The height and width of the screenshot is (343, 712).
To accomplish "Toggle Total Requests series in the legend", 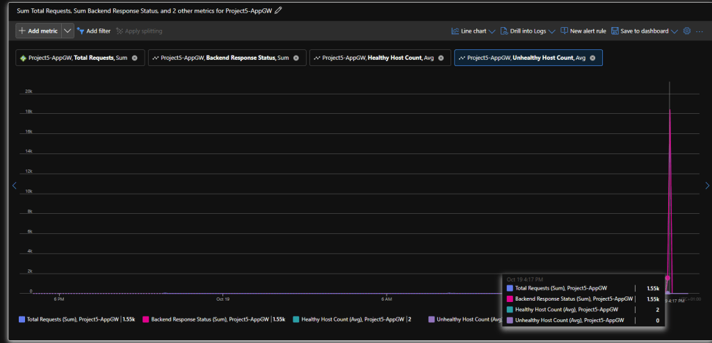I will pos(70,319).
